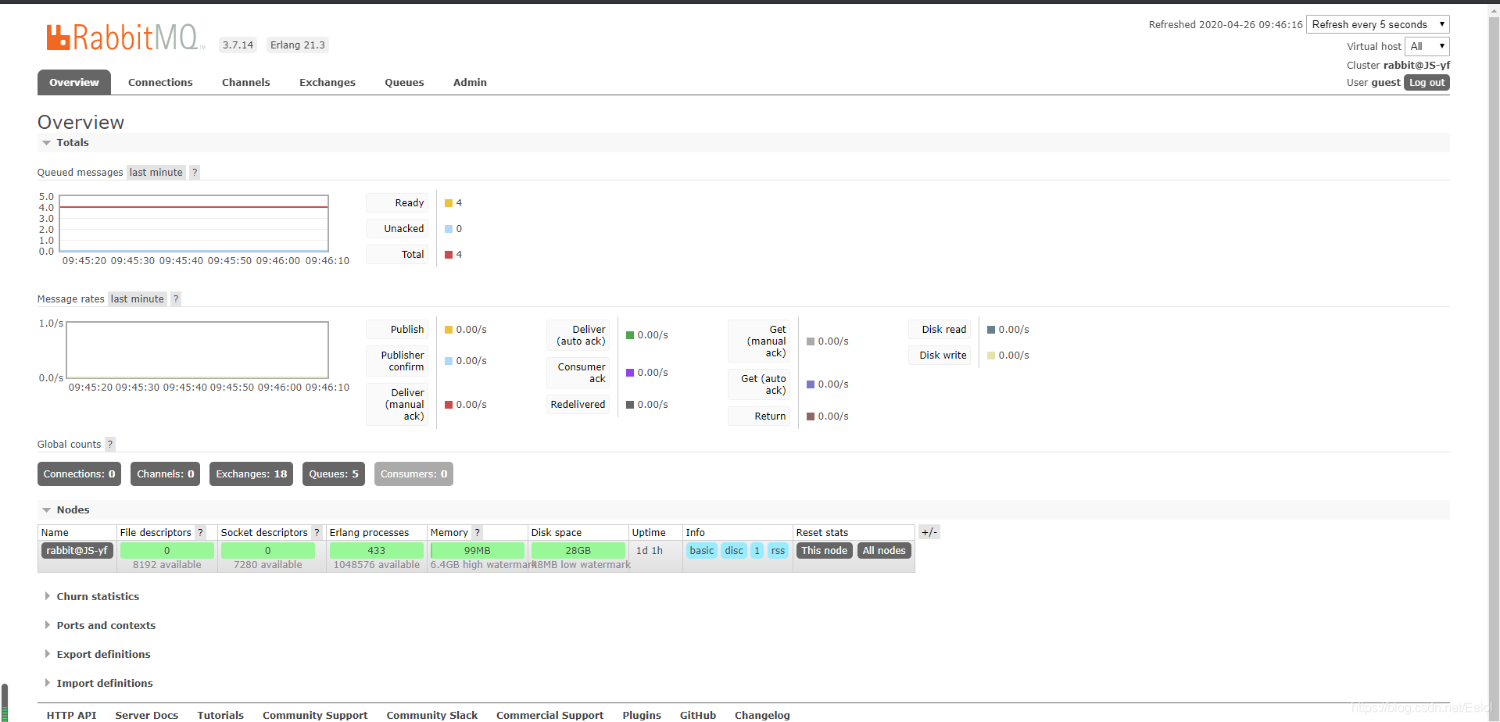The image size is (1500, 722).
Task: Open the Commercial Support footer link
Action: (x=550, y=715)
